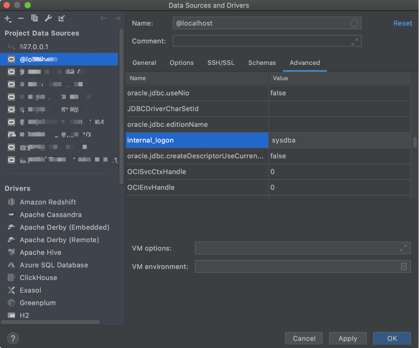Viewport: 420px width, 348px height.
Task: Edit the internal_logon sysdba value cell
Action: (339, 140)
